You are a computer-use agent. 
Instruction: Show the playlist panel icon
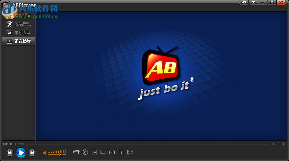(121, 152)
